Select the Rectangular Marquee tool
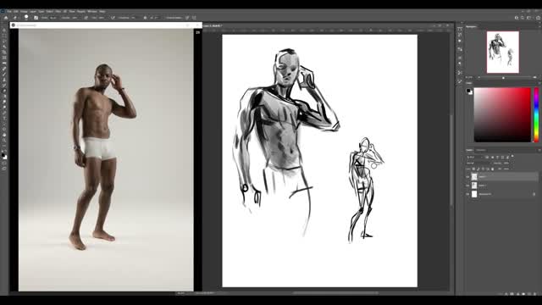This screenshot has height=305, width=542. click(4, 36)
